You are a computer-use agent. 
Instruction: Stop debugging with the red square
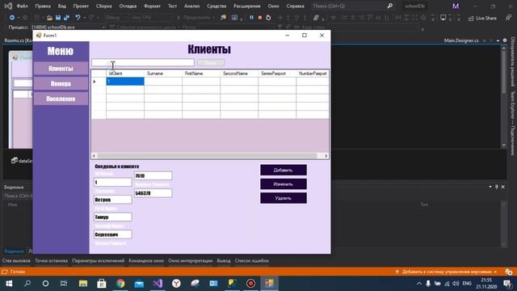[260, 18]
